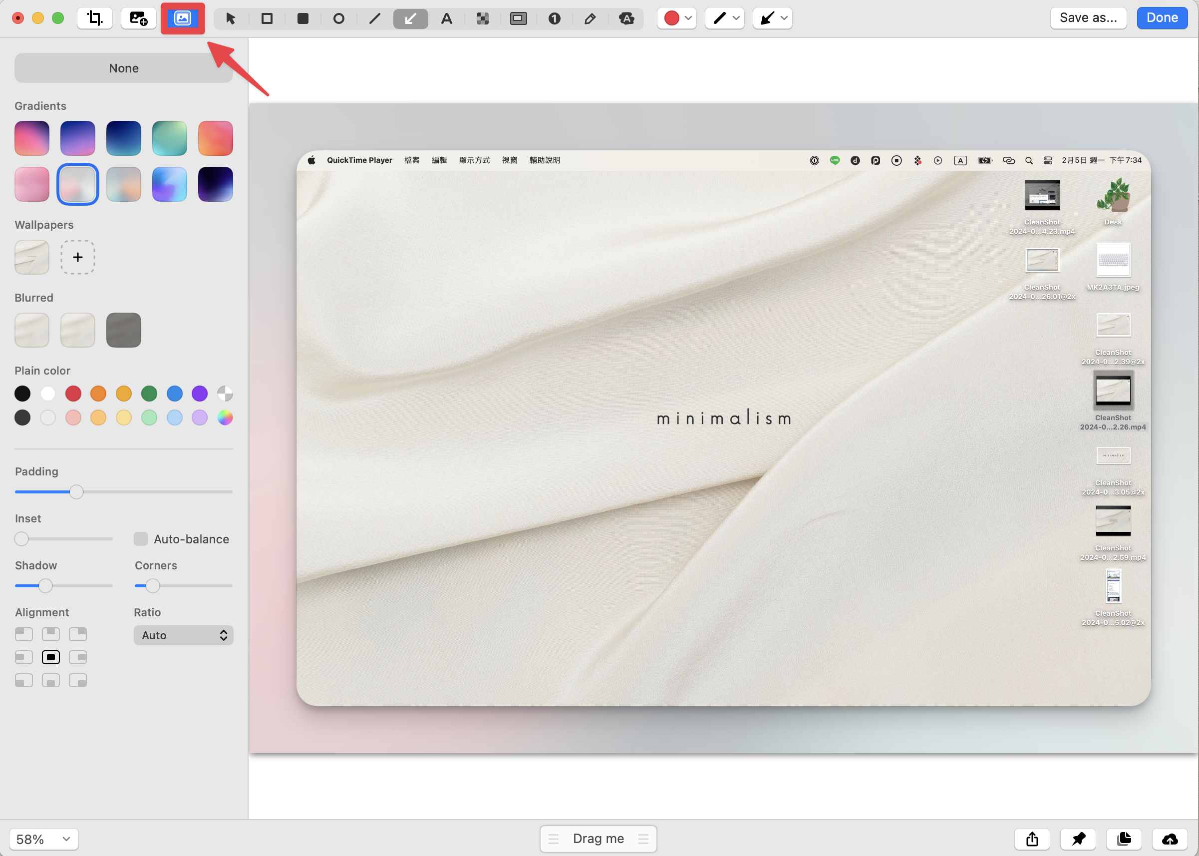Open the red color picker dropdown
The width and height of the screenshot is (1199, 856).
[x=677, y=18]
